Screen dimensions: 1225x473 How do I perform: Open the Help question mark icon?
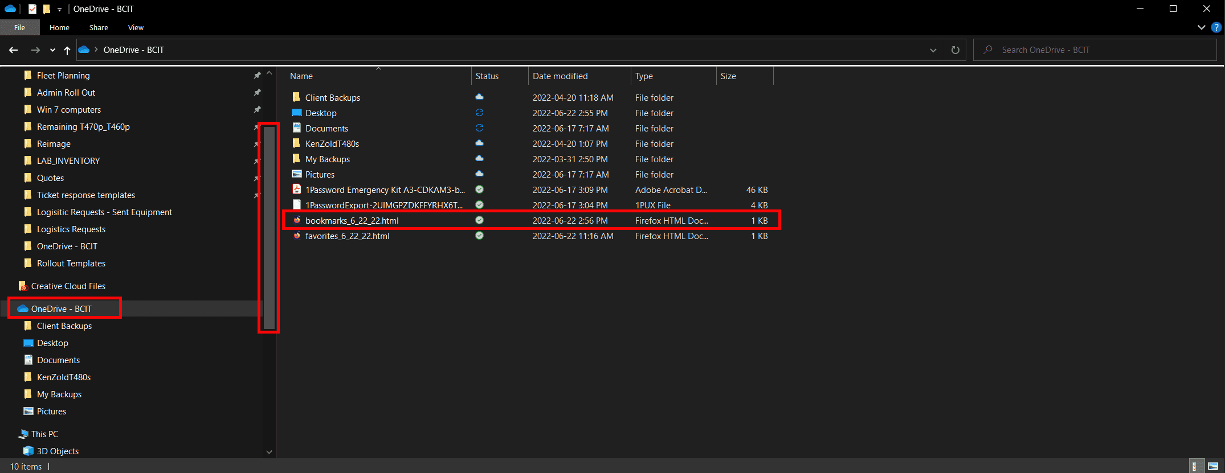[1216, 27]
